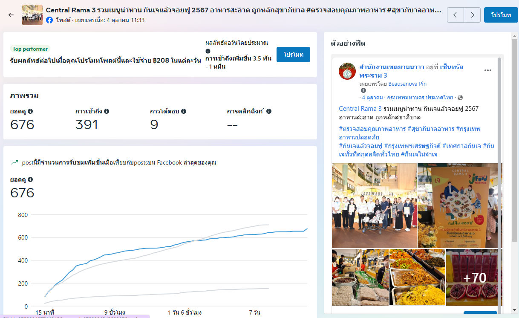Screen dimensions: 519x318
Task: Go to next post with right chevron
Action: [x=472, y=15]
